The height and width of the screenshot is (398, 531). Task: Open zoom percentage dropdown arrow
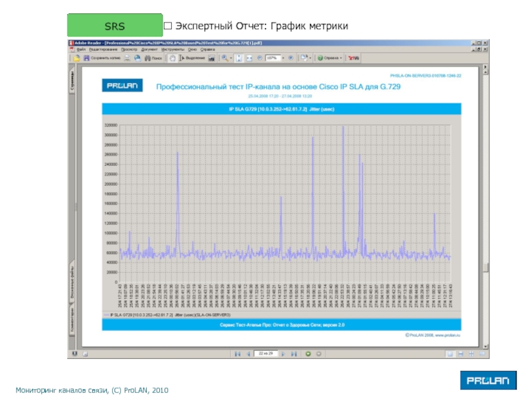283,58
